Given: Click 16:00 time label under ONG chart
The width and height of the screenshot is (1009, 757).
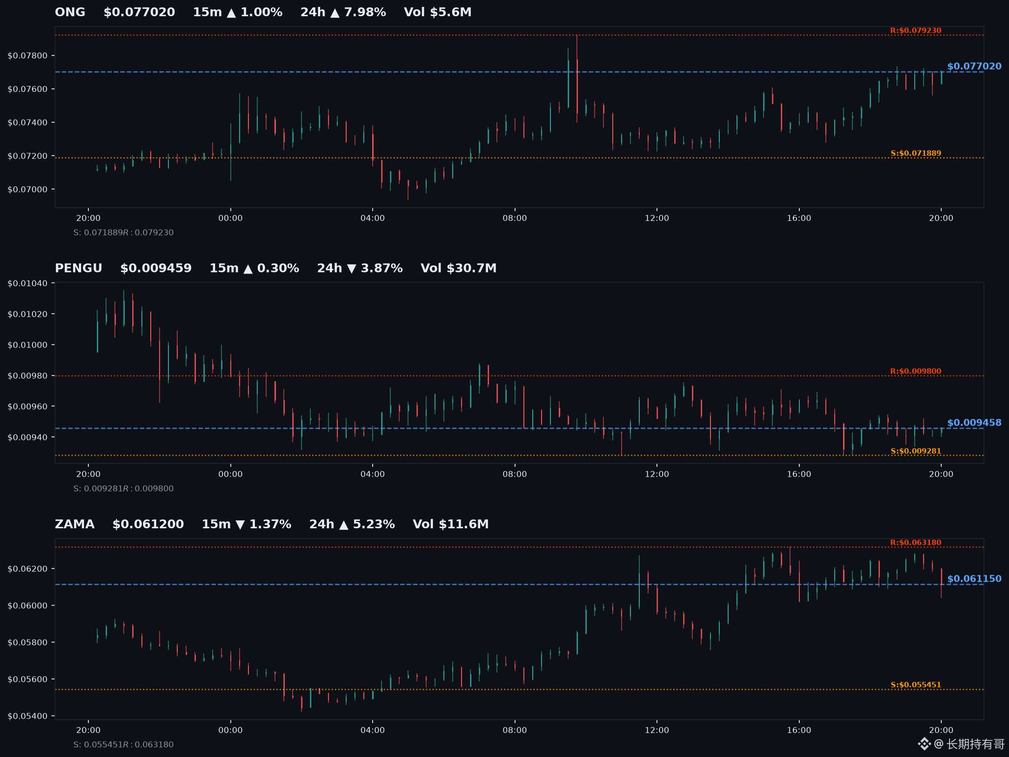Looking at the screenshot, I should pyautogui.click(x=799, y=218).
